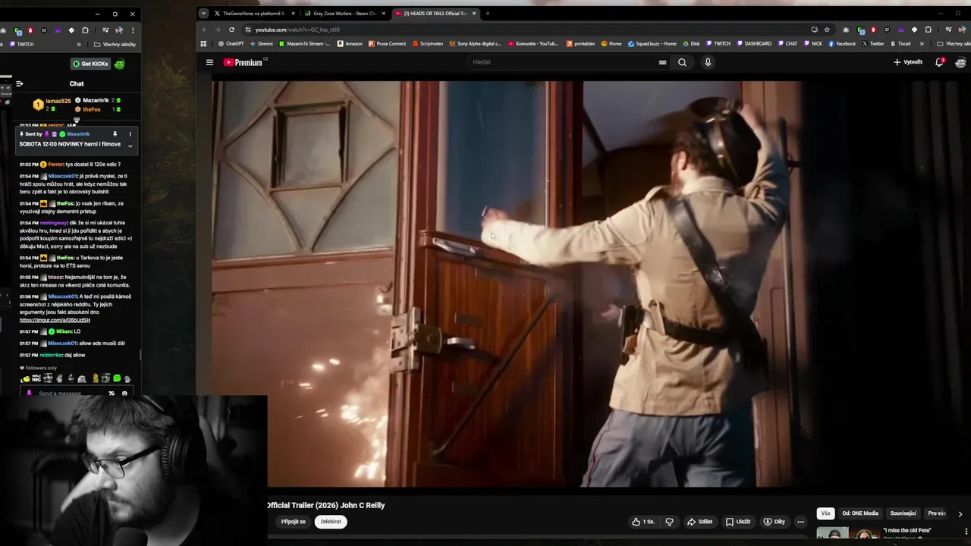The image size is (971, 546).
Task: Advance filter chips with right chevron
Action: click(x=960, y=513)
